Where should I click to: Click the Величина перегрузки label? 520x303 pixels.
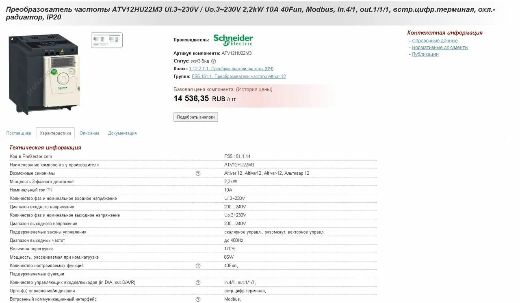tap(31, 249)
